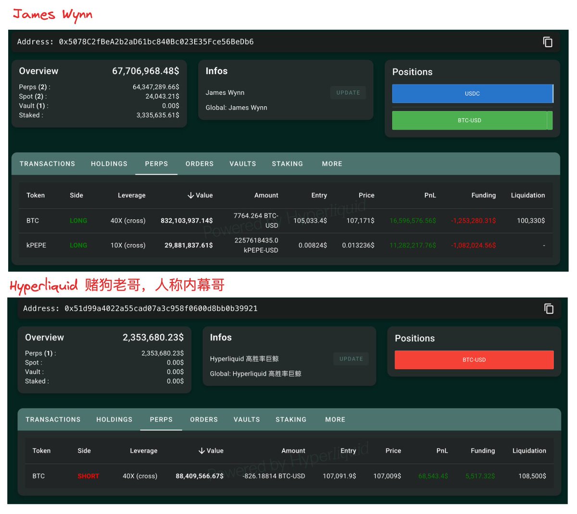Switch to the STAKING tab
The image size is (577, 514).
(288, 163)
